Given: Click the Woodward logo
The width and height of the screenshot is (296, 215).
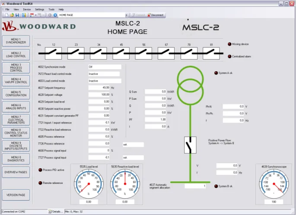Looking at the screenshot, I should [39, 26].
